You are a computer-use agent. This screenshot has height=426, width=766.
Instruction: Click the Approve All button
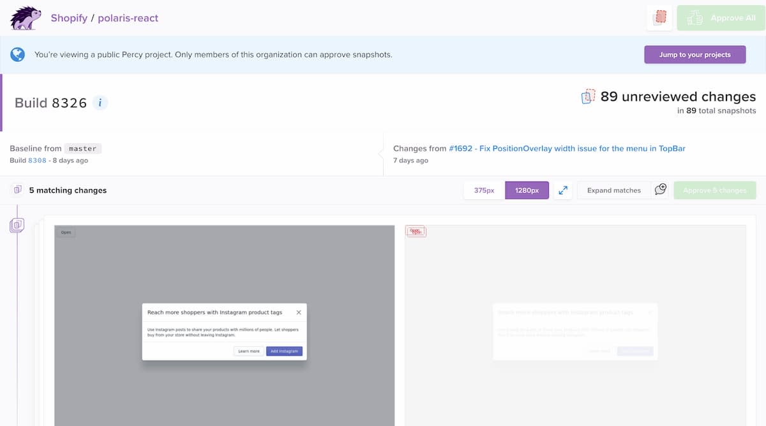[721, 18]
